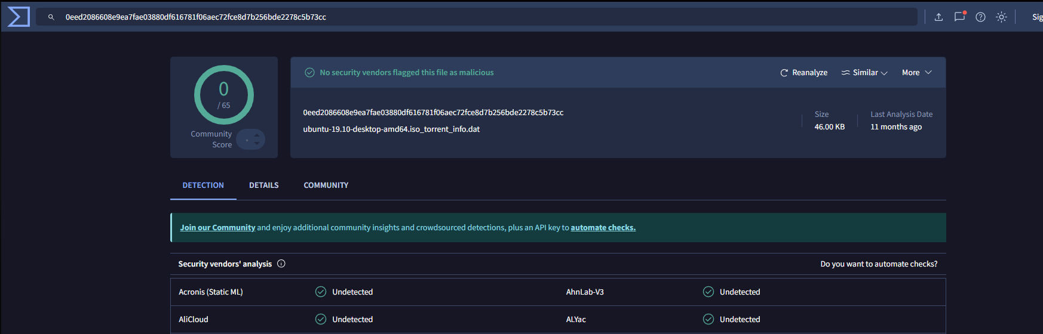The width and height of the screenshot is (1043, 334).
Task: Click the info icon beside Security vendors' analysis
Action: point(281,264)
